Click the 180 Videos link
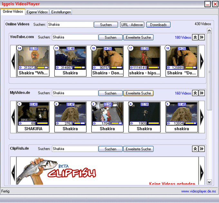The height and width of the screenshot is (203, 219). pyautogui.click(x=183, y=37)
